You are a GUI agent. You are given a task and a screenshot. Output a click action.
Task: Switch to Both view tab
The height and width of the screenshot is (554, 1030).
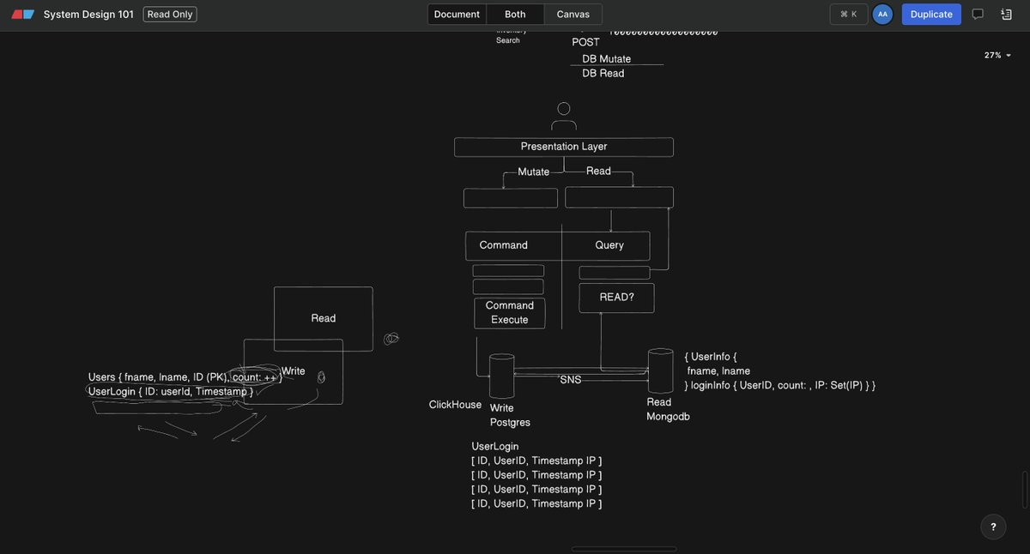coord(515,14)
